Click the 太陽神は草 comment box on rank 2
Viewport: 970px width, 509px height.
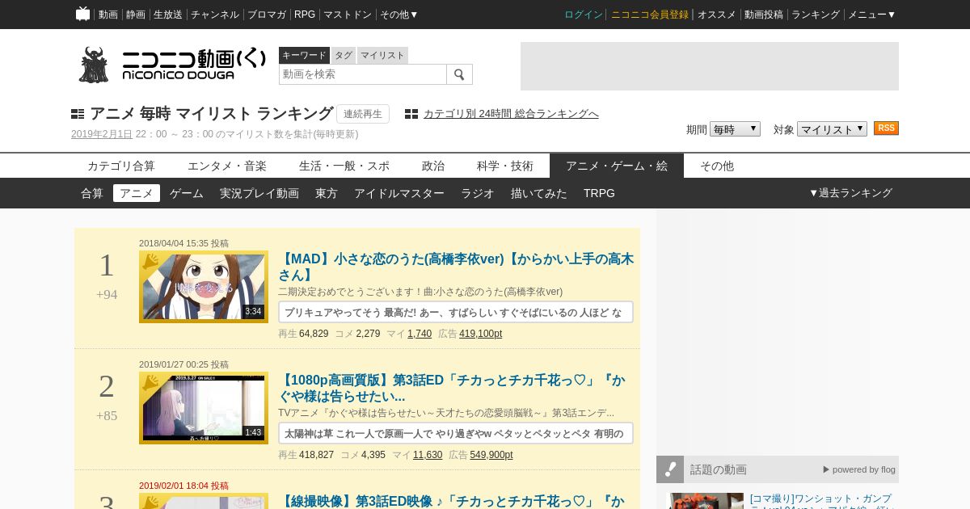[x=456, y=433]
